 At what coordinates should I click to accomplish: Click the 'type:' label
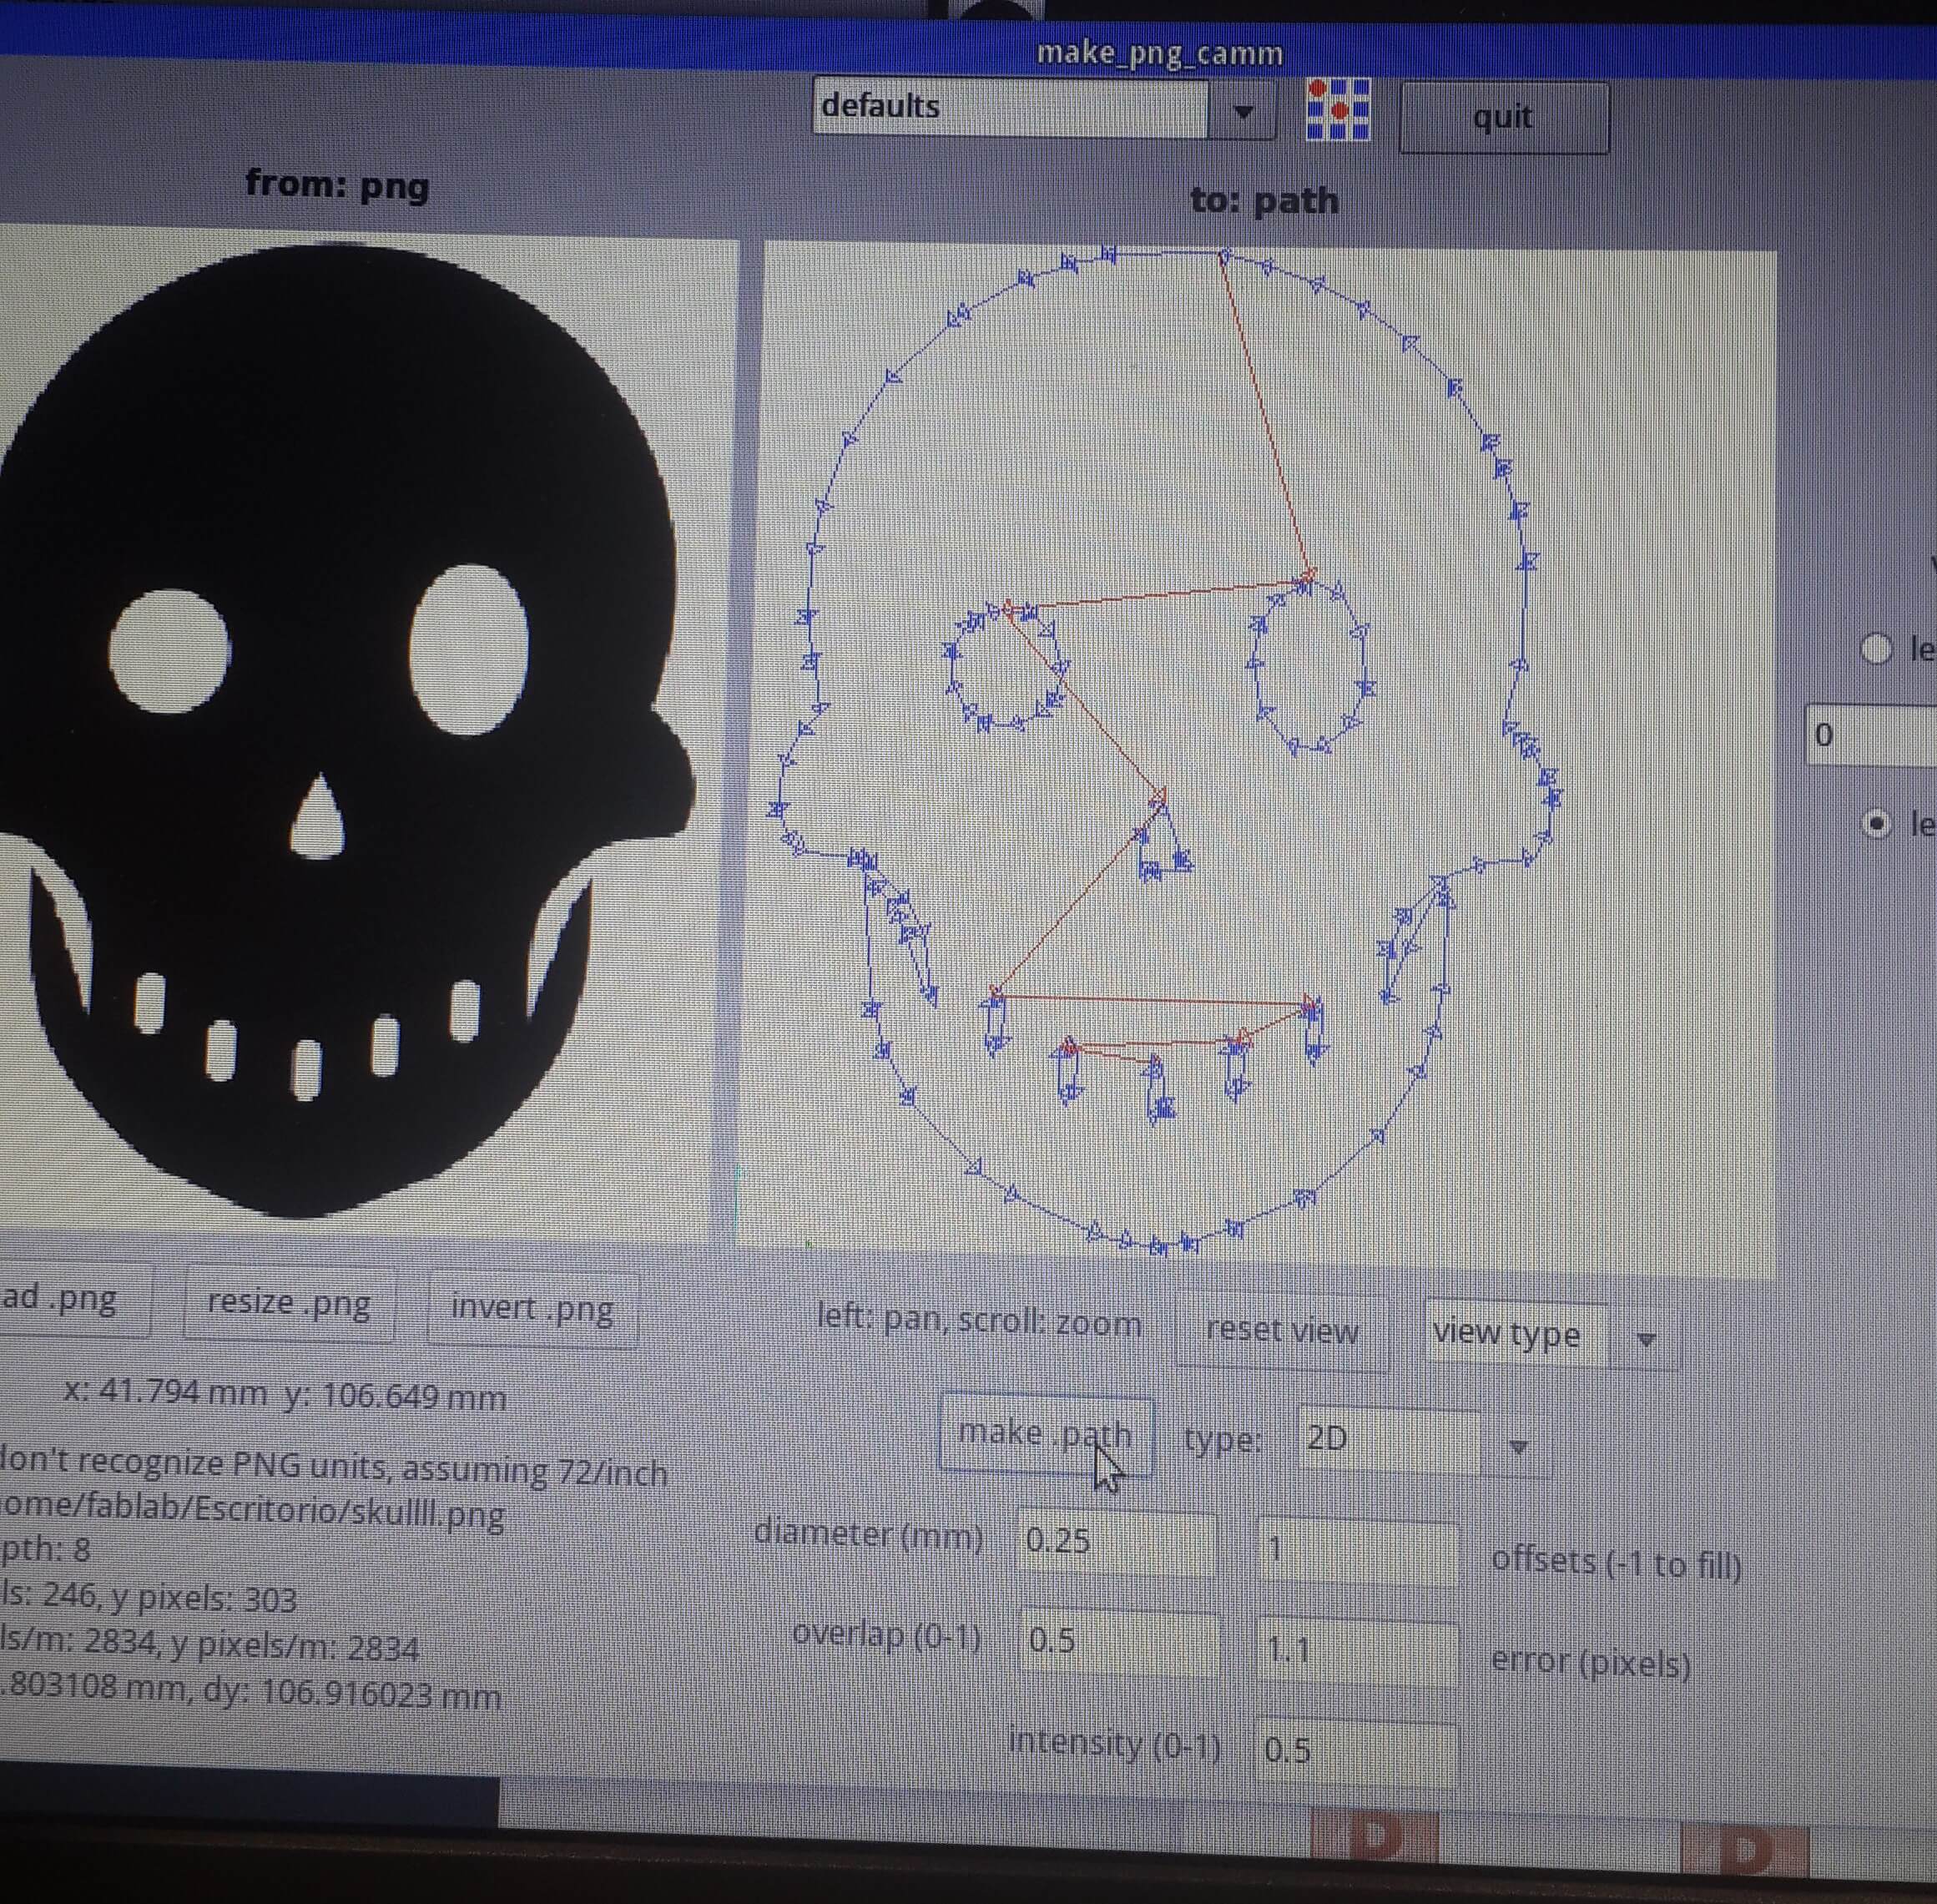coord(1222,1440)
